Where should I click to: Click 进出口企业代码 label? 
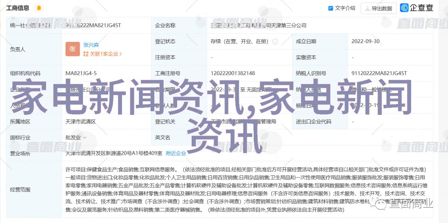[314, 121]
